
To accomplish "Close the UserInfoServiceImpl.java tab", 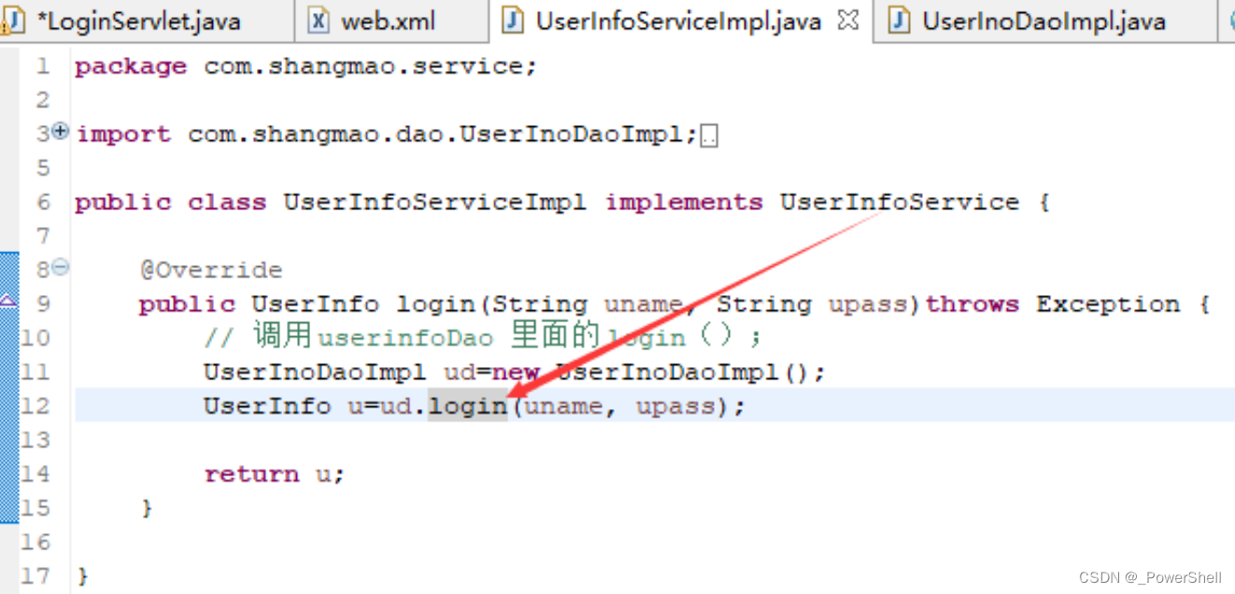I will (847, 20).
